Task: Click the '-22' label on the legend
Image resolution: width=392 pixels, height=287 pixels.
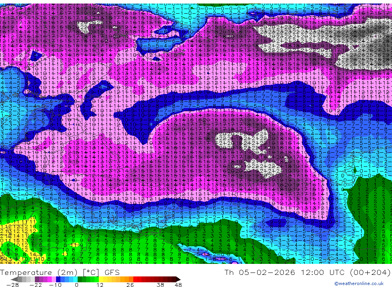Action: coord(36,285)
